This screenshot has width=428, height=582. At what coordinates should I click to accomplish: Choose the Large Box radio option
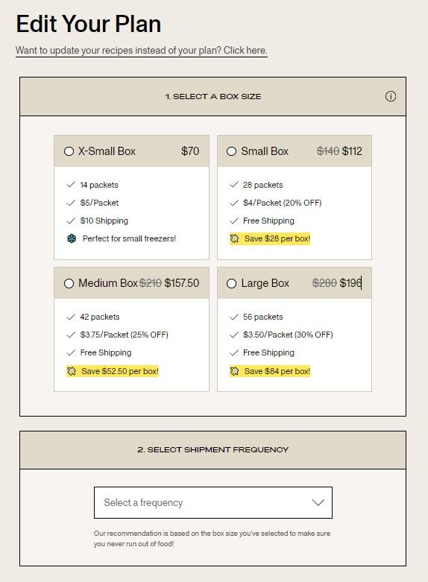point(231,284)
